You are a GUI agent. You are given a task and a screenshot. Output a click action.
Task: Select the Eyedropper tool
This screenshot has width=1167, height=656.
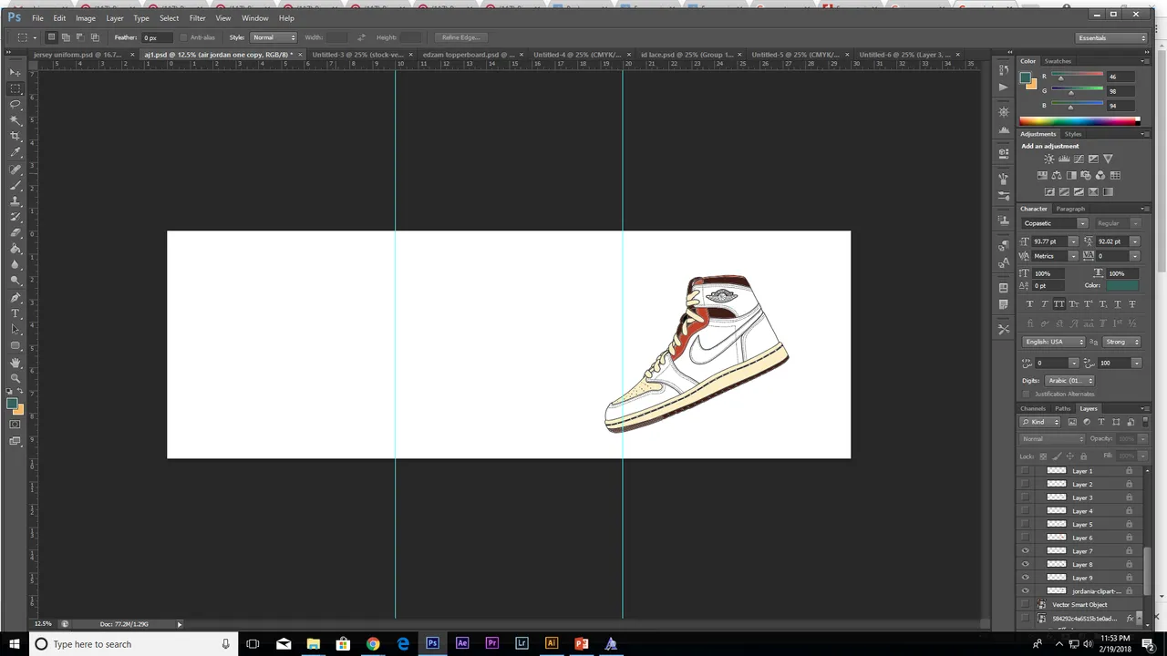(x=15, y=152)
